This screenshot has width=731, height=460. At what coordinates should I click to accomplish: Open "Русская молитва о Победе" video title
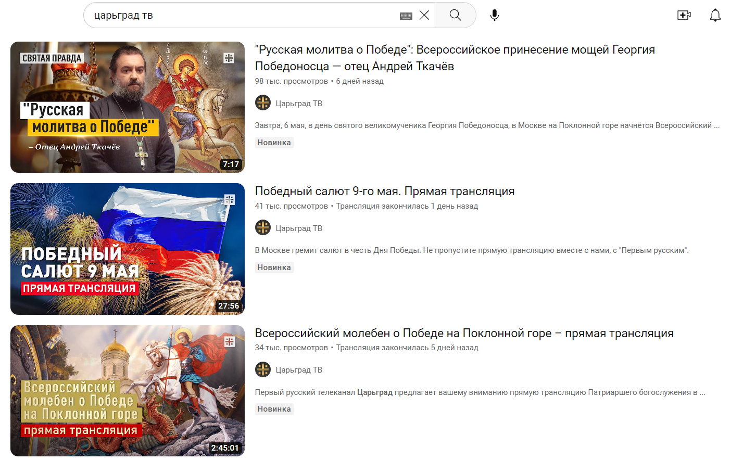[455, 58]
